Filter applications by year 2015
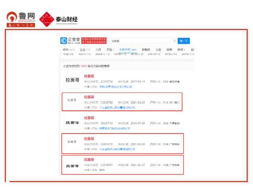The width and height of the screenshot is (253, 189). coord(188,54)
